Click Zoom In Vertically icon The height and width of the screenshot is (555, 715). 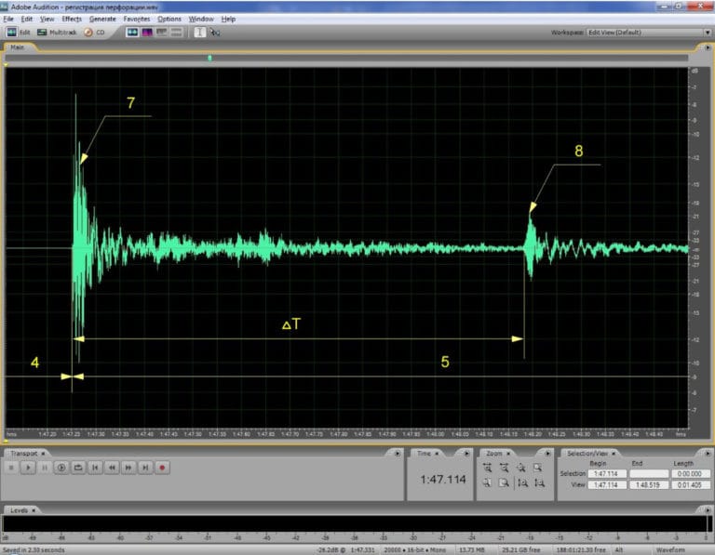click(x=522, y=483)
